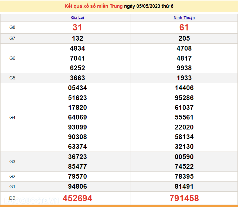Image resolution: width=238 pixels, height=207 pixels.
Task: Click the G1 number 94806
Action: click(77, 186)
